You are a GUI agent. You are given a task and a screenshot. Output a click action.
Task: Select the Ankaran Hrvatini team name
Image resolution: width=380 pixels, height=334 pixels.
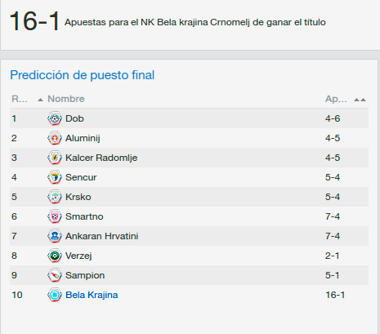click(x=101, y=236)
